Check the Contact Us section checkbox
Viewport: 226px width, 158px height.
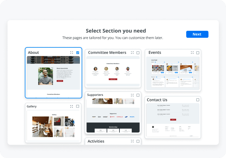click(x=198, y=100)
